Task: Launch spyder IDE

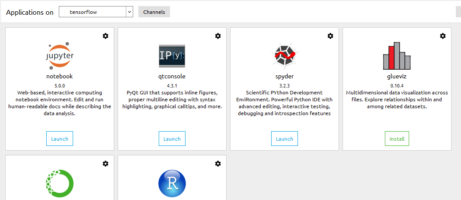Action: pyautogui.click(x=285, y=139)
